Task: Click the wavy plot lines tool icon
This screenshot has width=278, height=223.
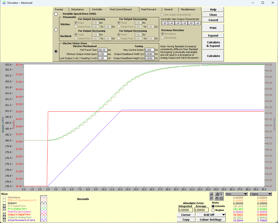Action: 221,198
